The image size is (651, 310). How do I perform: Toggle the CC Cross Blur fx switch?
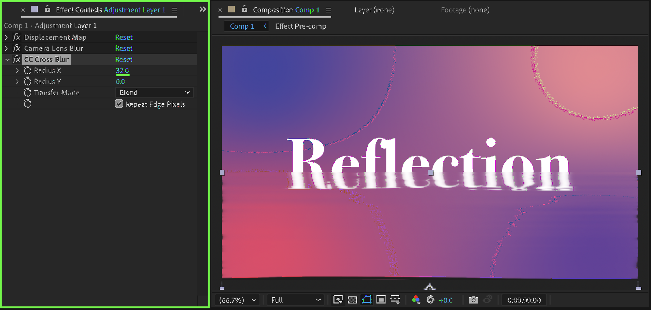pos(16,59)
